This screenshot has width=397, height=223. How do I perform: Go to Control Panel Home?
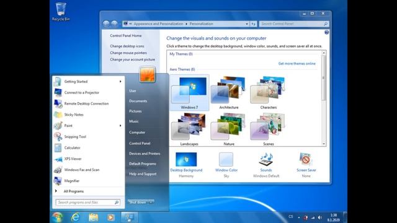click(x=126, y=36)
